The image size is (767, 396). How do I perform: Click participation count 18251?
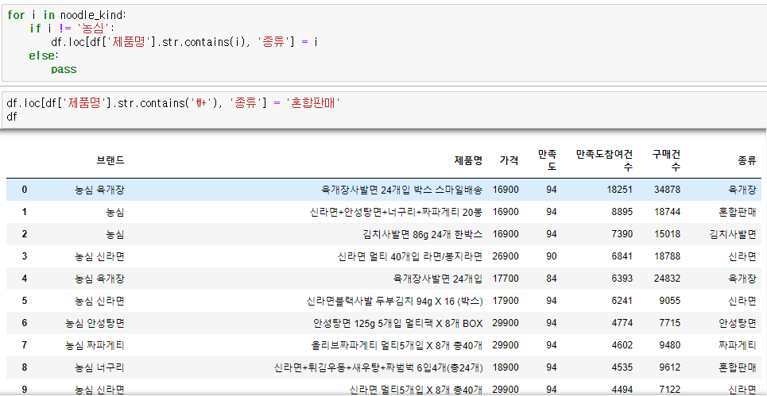click(619, 190)
